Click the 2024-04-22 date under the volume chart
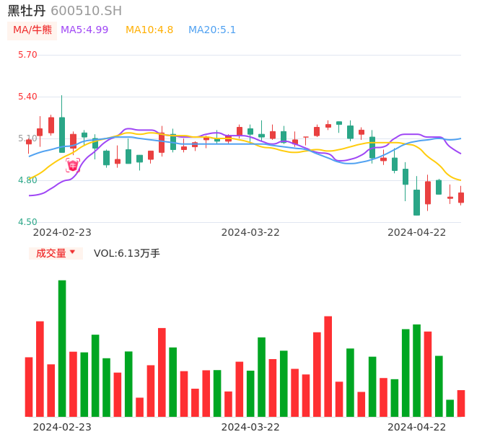This screenshot has width=495, height=437. click(x=417, y=427)
